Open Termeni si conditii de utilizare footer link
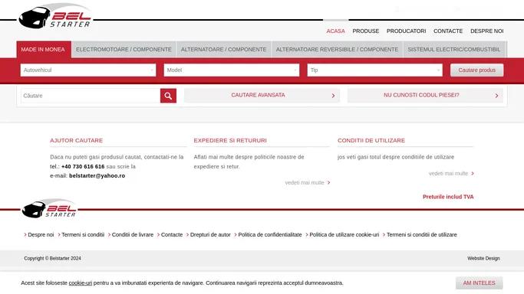524x294 pixels. (x=422, y=235)
